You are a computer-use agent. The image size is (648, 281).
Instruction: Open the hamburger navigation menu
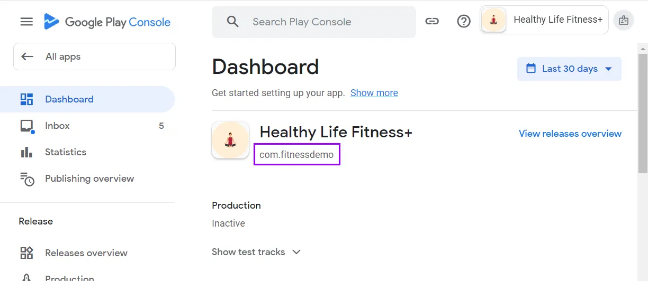26,22
